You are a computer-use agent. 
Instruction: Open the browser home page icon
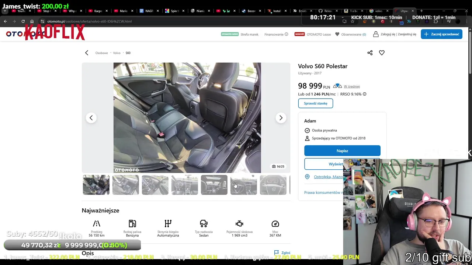32,21
